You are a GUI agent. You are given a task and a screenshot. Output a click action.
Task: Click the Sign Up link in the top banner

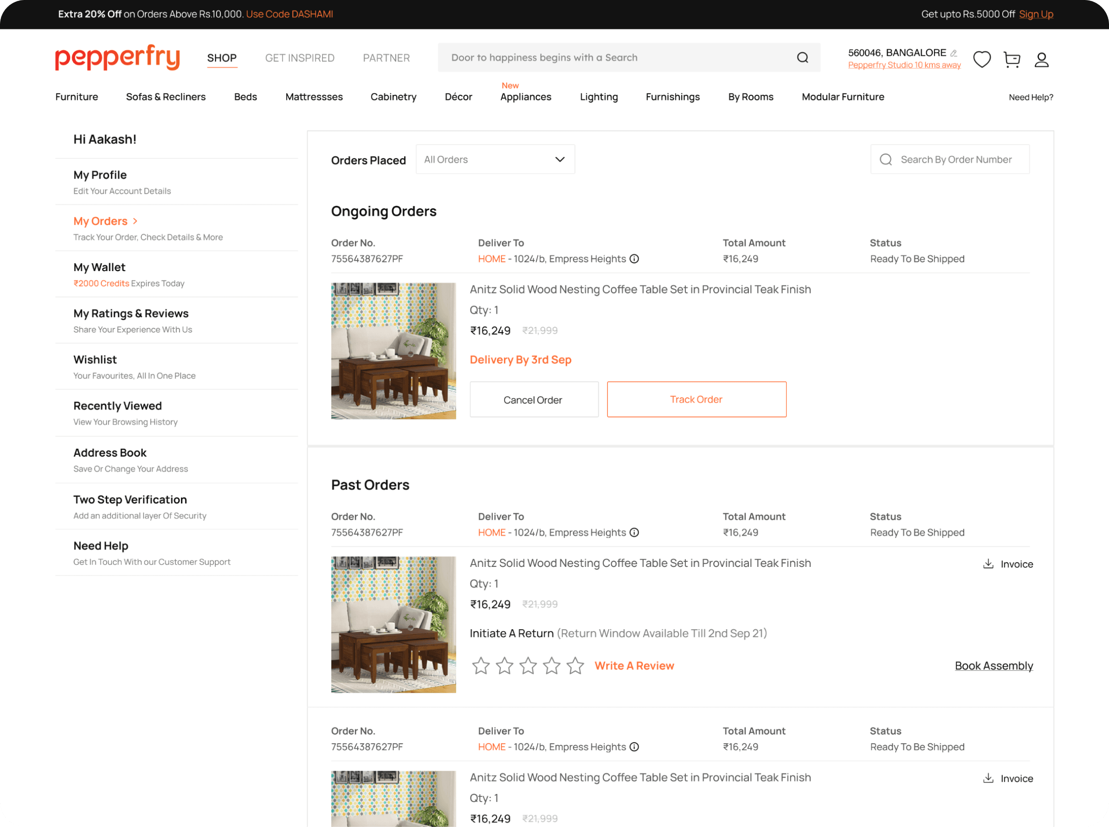pos(1036,14)
